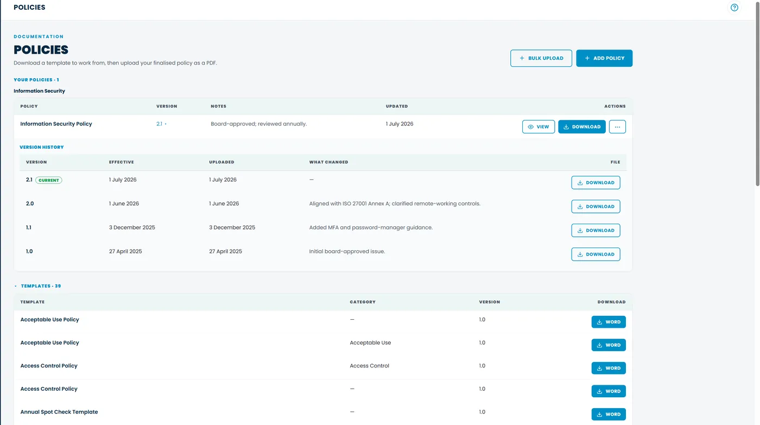Click Add Policy button
The image size is (760, 425).
(604, 58)
